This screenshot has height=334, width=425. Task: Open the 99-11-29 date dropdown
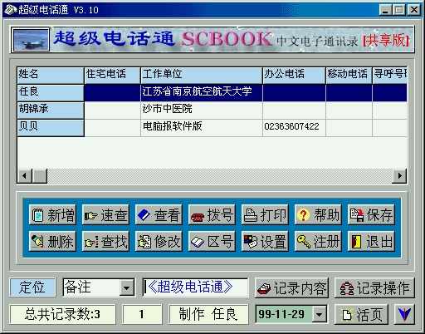pyautogui.click(x=320, y=314)
